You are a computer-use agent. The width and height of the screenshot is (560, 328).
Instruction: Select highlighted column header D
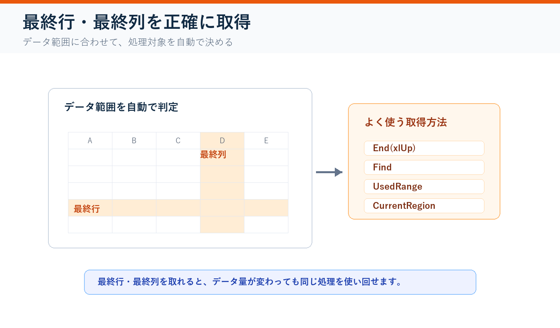(222, 140)
